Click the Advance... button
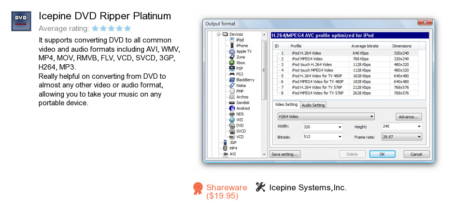 pos(408,117)
